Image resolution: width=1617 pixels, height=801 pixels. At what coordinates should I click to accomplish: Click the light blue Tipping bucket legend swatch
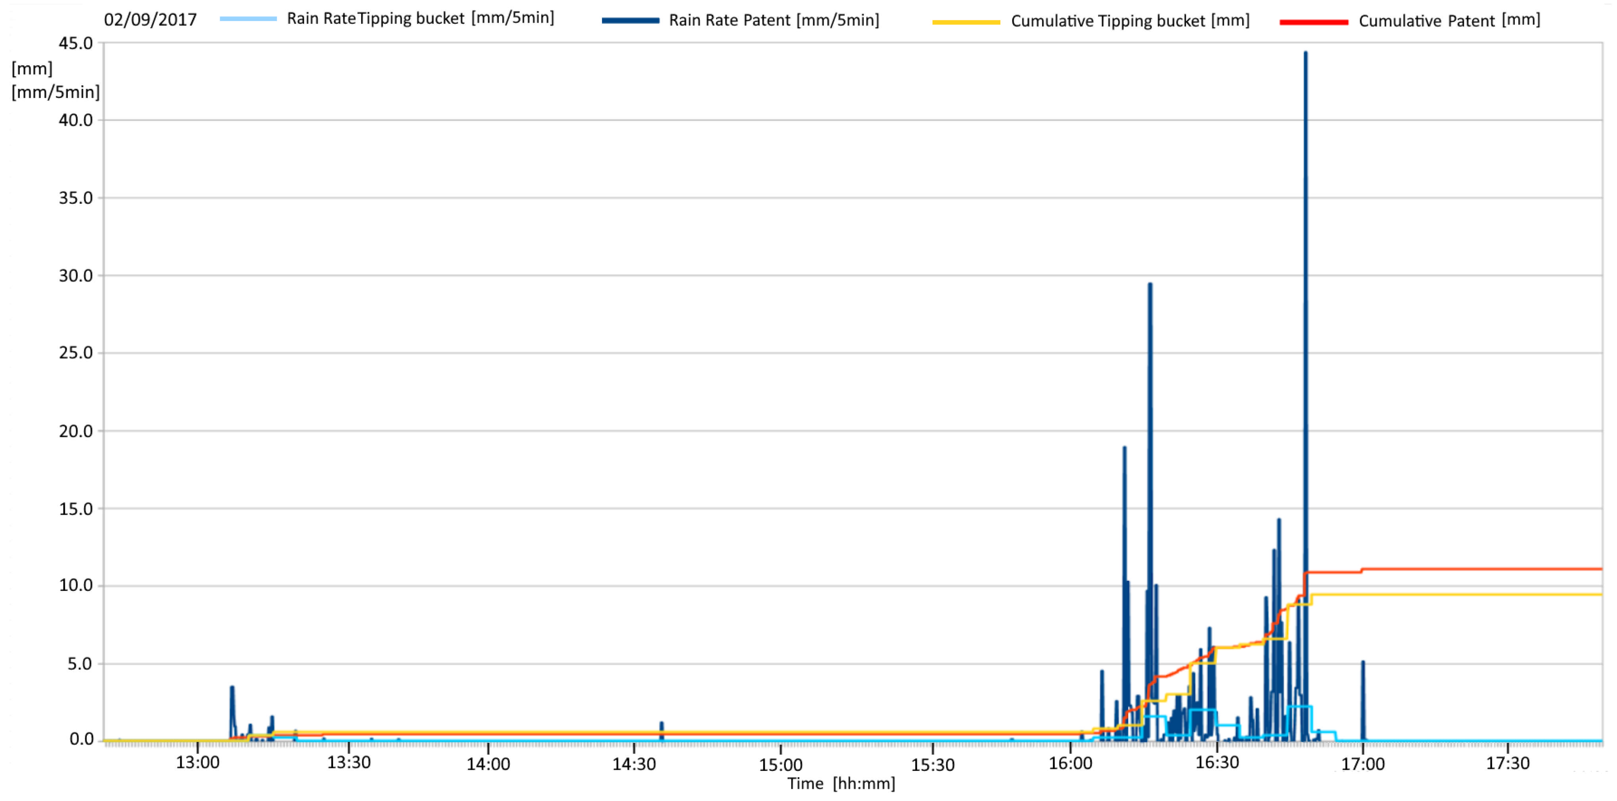(248, 19)
